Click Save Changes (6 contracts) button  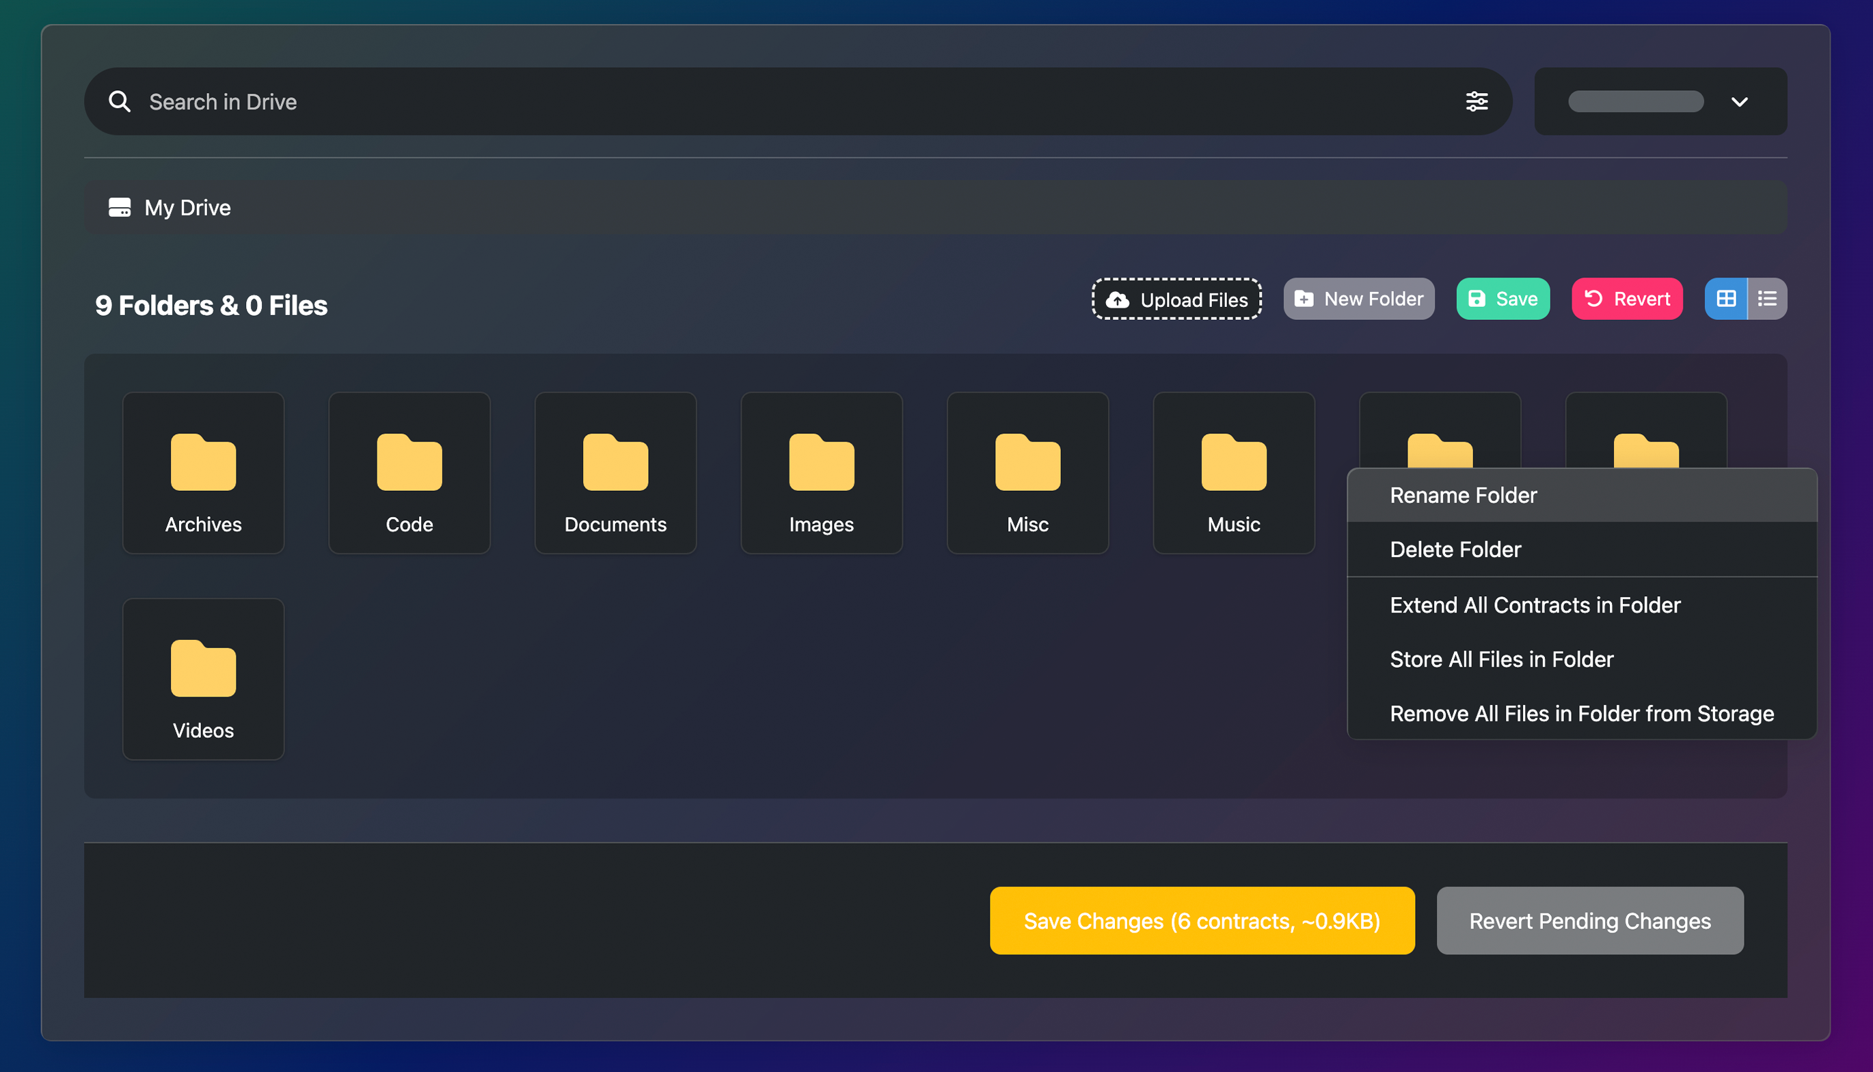[1202, 921]
